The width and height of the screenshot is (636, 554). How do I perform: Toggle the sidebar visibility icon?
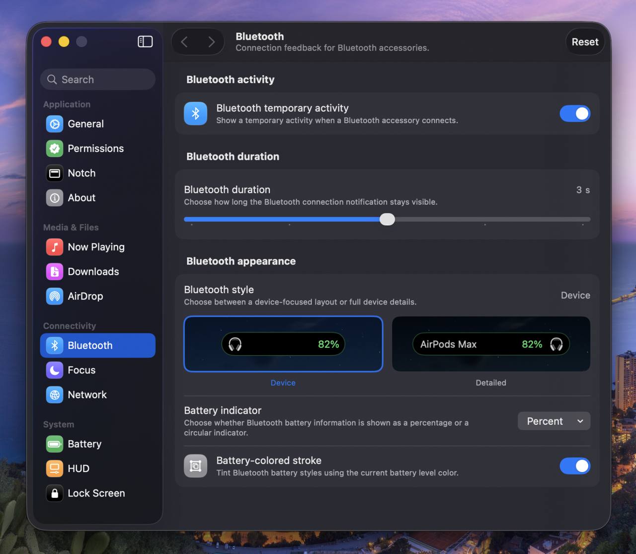coord(145,42)
